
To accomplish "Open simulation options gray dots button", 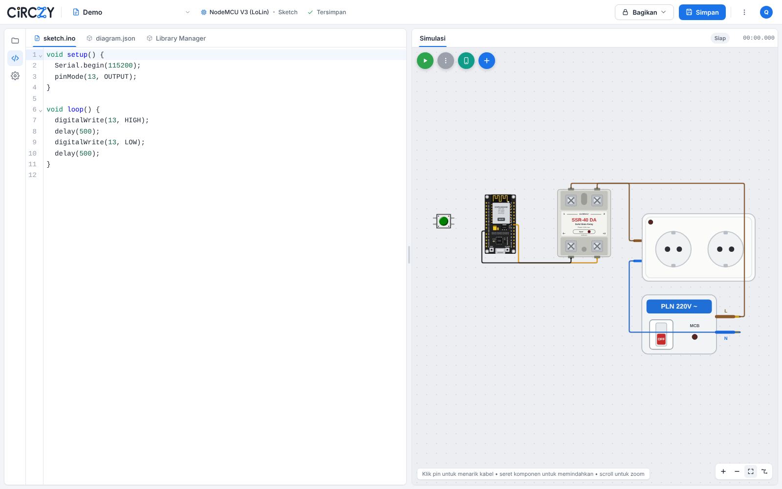I will pyautogui.click(x=446, y=61).
